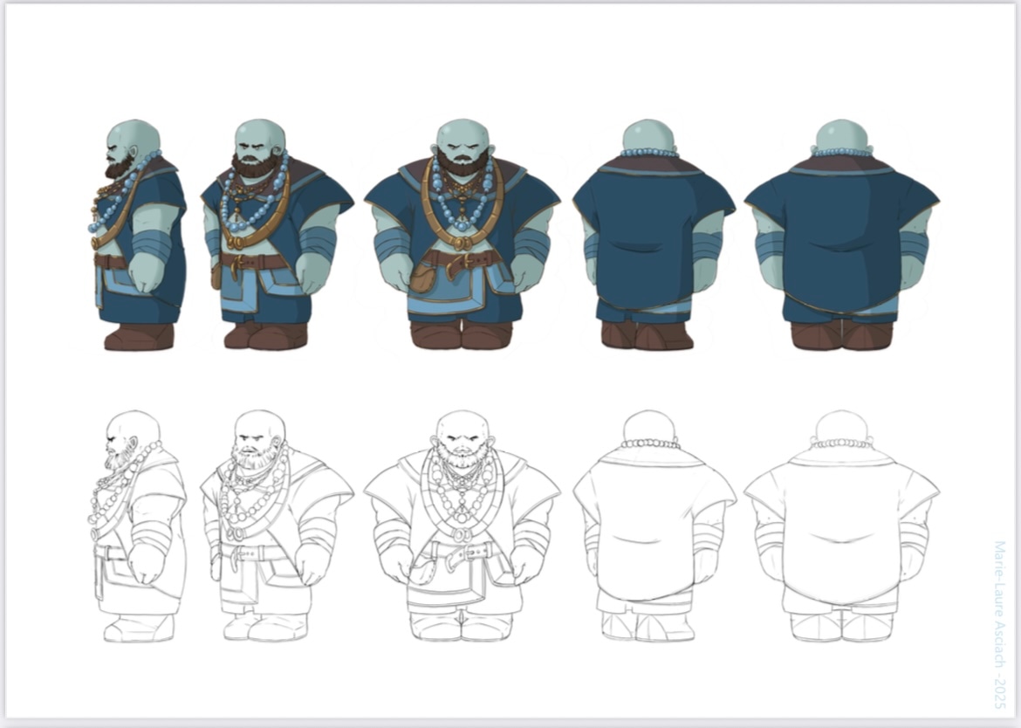The image size is (1021, 728).
Task: Click the colored three-quarter front character figure
Action: click(x=277, y=235)
